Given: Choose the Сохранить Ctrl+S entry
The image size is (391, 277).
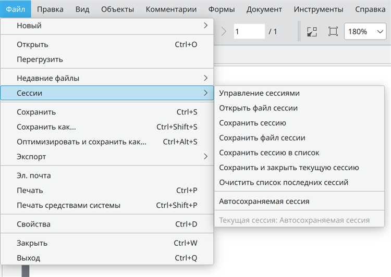Looking at the screenshot, I should click(x=107, y=112).
